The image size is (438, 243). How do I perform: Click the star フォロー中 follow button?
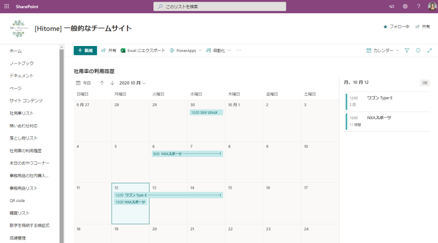(x=396, y=26)
